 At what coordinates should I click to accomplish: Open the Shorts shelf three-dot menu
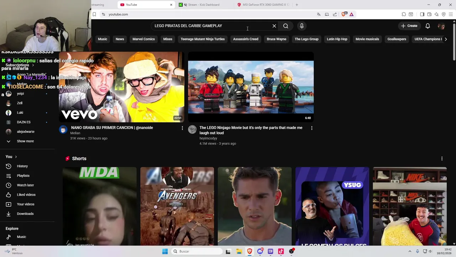coord(442,158)
